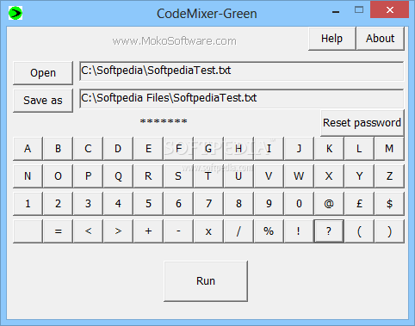The height and width of the screenshot is (326, 415).
Task: Click the Save as button
Action: [43, 101]
